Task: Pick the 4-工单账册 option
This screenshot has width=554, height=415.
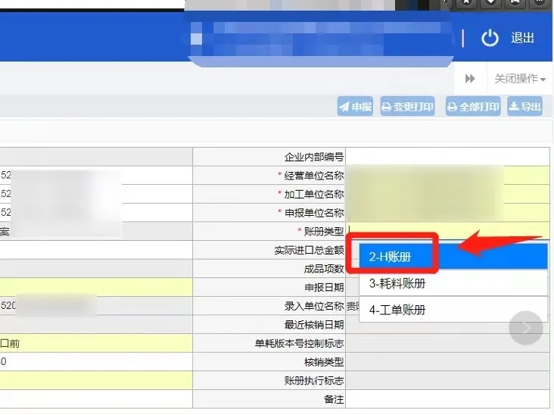Action: pyautogui.click(x=453, y=310)
